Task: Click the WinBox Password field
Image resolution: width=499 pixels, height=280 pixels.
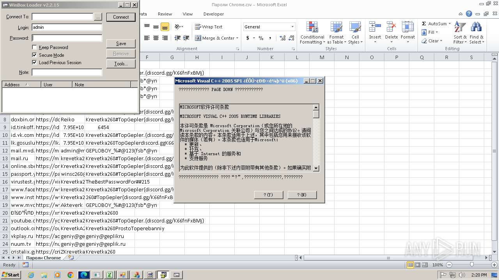Action: tap(67, 38)
